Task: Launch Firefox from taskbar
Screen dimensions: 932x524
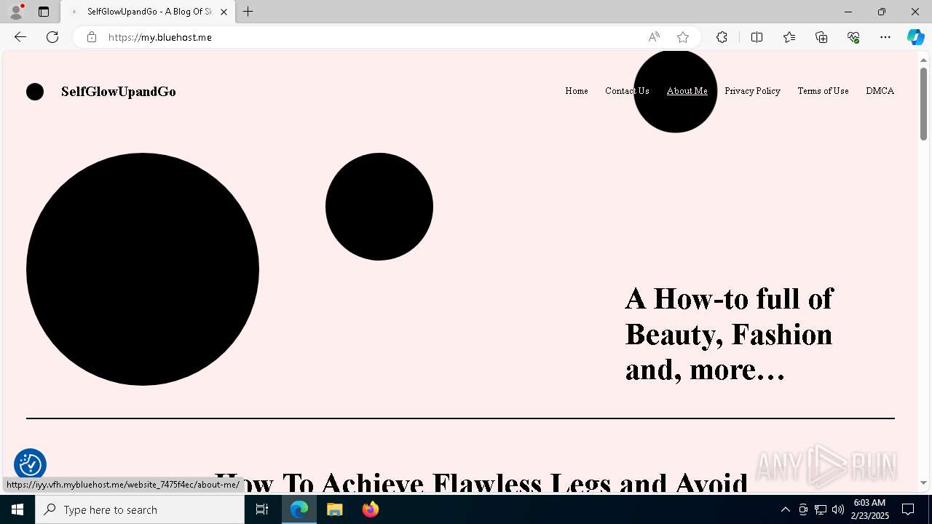Action: coord(371,509)
